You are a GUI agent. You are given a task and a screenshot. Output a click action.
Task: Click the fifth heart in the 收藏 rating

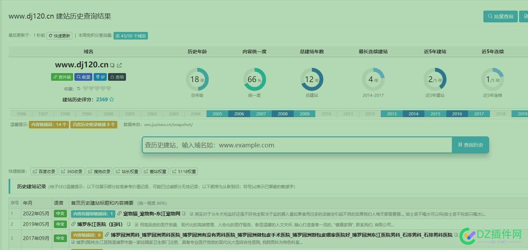tap(108, 88)
